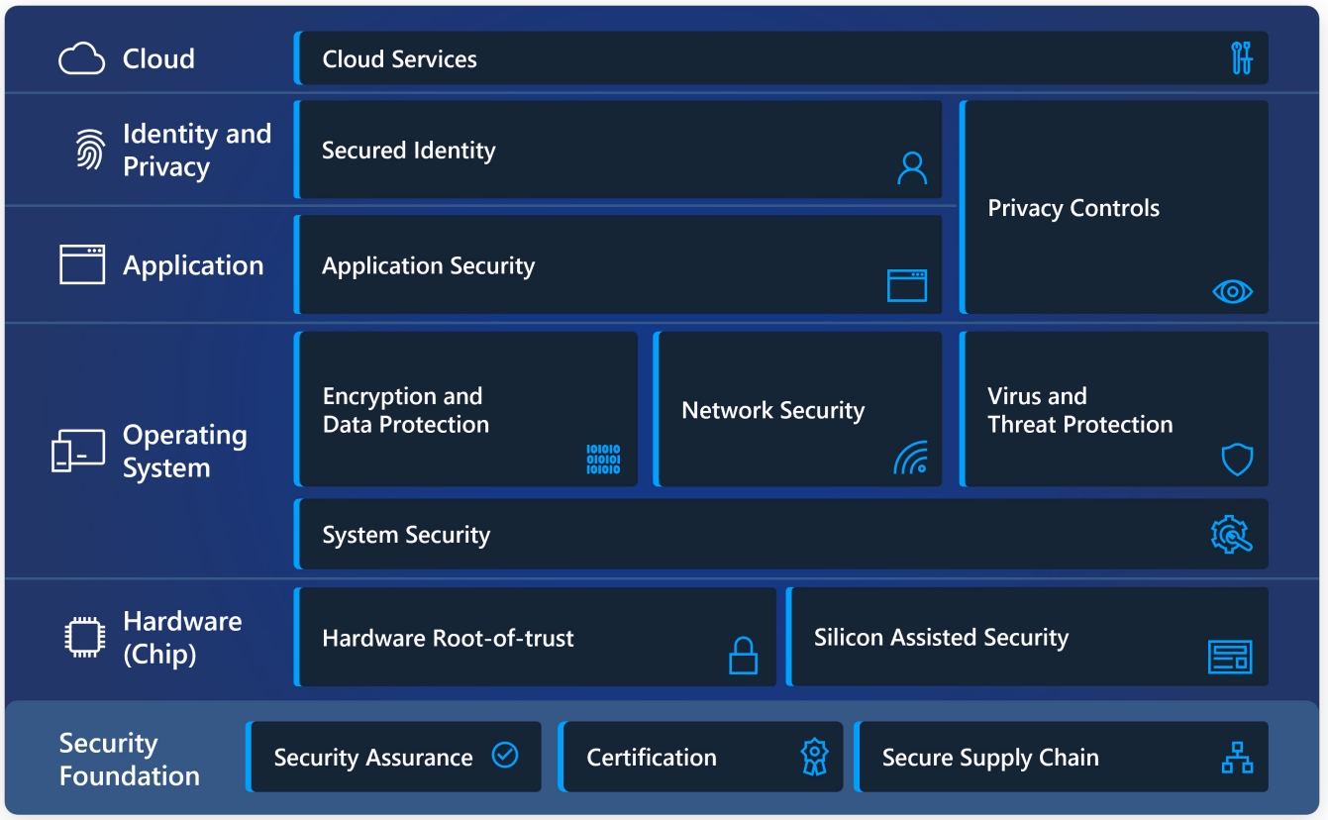The image size is (1328, 820).
Task: Click the binary data encryption icon
Action: 603,460
